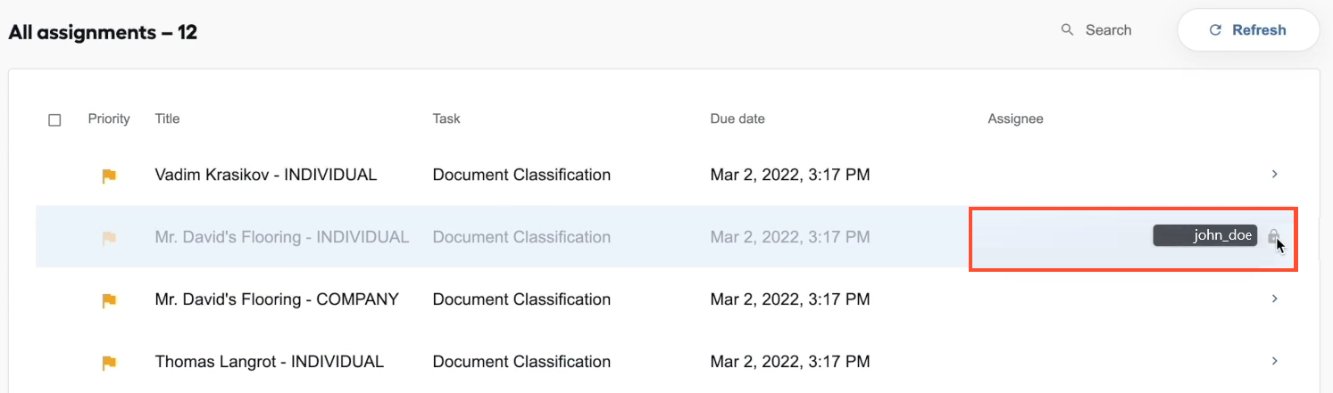Tick the select-all checkbox in the header
The image size is (1333, 393).
pos(54,119)
